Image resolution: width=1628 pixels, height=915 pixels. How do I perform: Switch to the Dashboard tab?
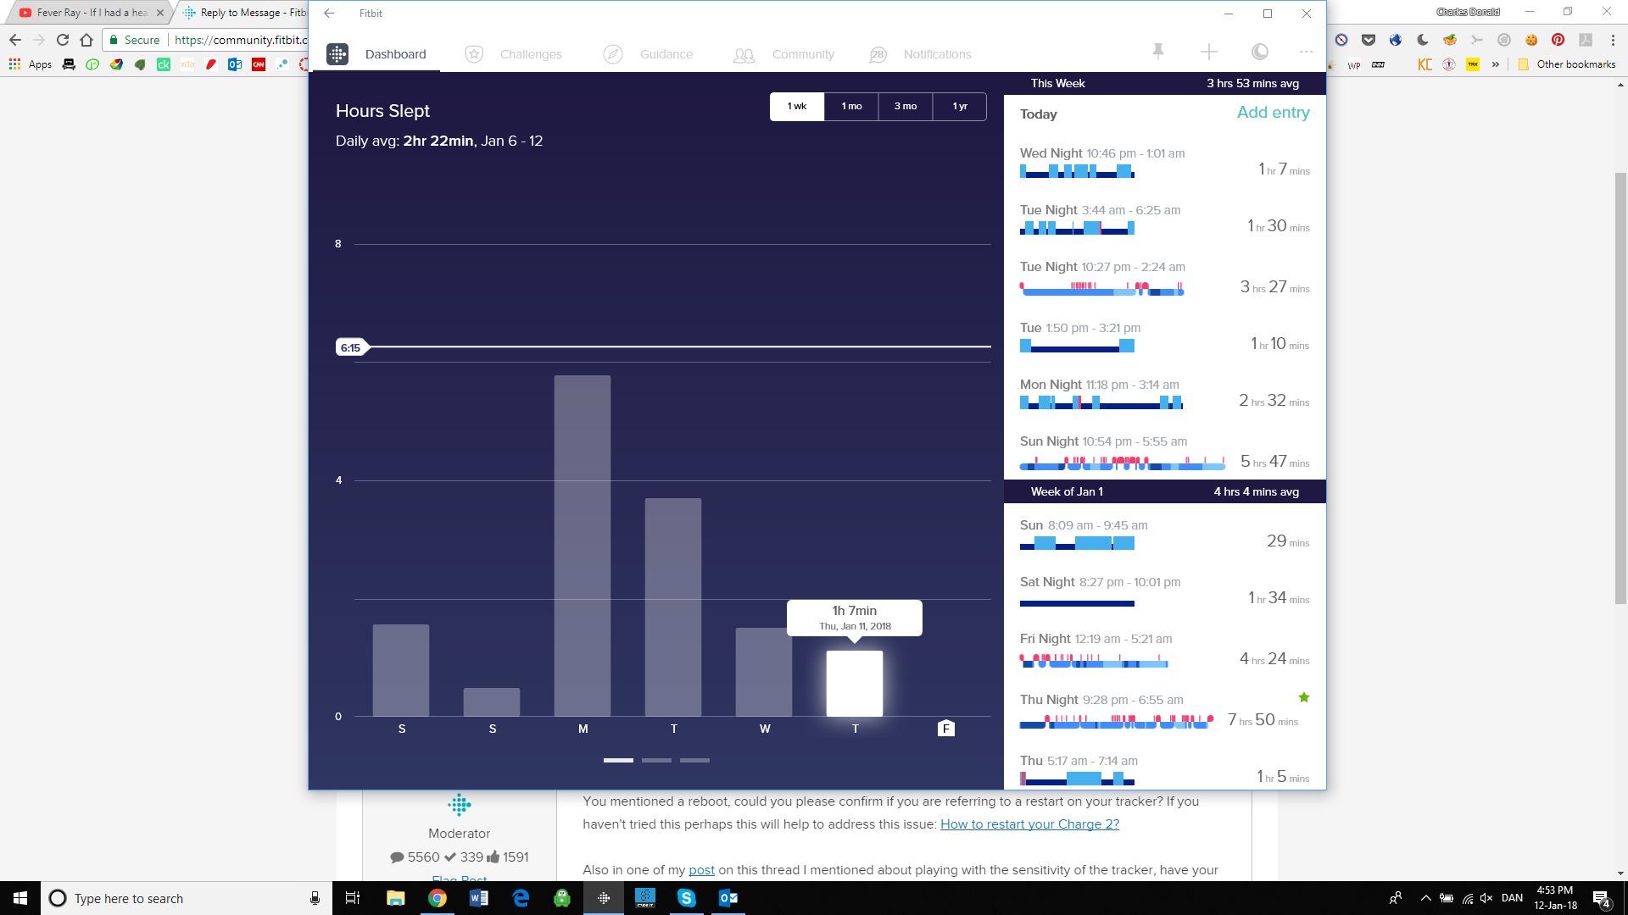pyautogui.click(x=395, y=54)
